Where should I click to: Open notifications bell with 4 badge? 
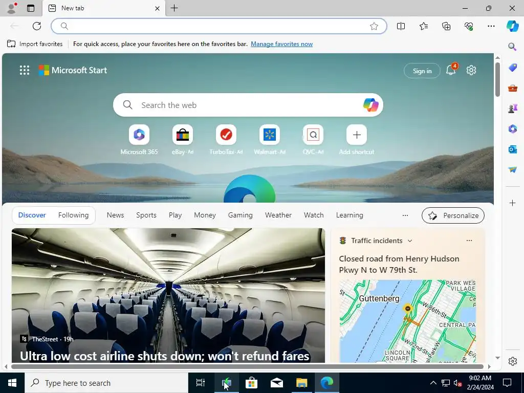click(x=451, y=70)
